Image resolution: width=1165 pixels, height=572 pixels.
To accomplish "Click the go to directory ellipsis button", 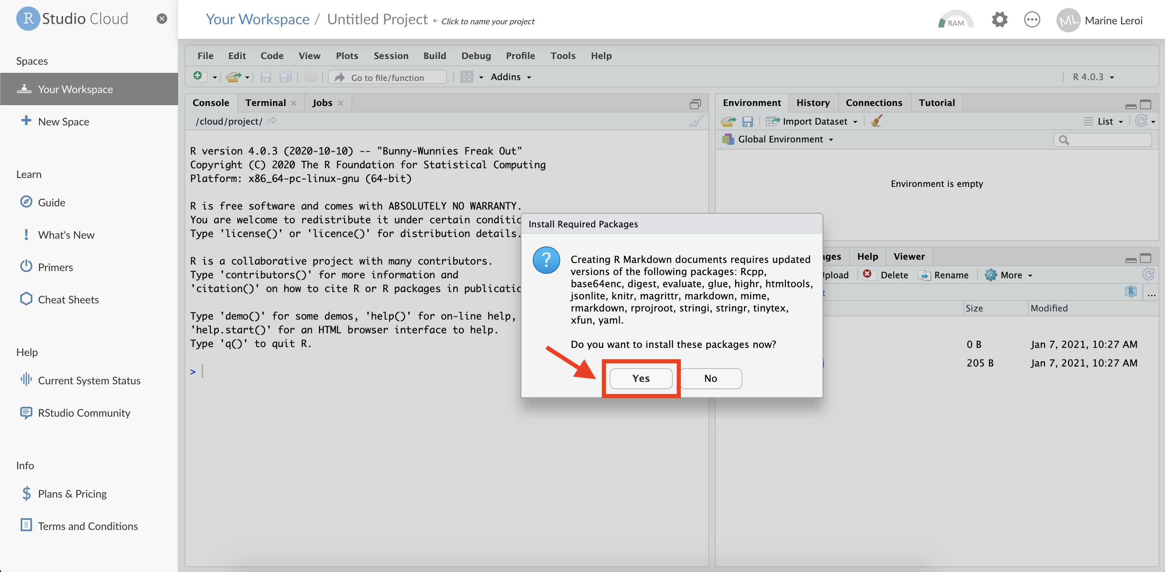I will tap(1151, 294).
